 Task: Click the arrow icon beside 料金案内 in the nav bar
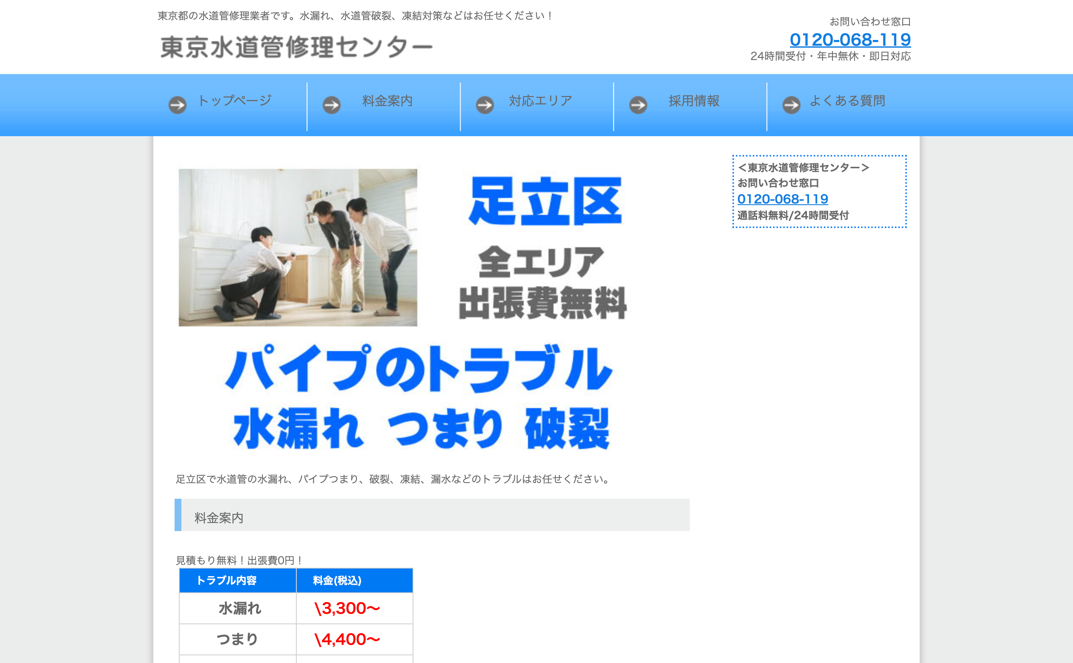(x=332, y=105)
